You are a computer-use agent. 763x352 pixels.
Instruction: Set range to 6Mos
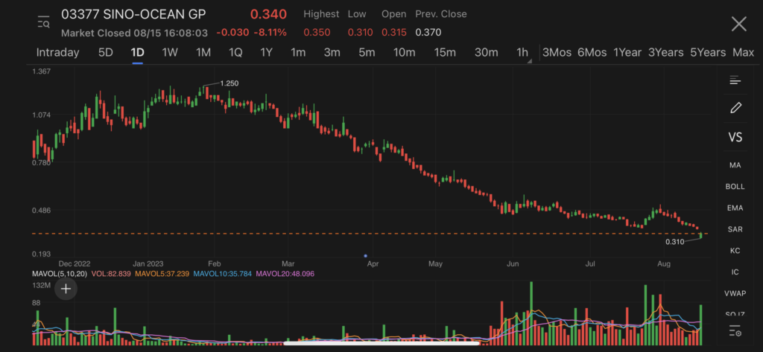click(x=592, y=53)
